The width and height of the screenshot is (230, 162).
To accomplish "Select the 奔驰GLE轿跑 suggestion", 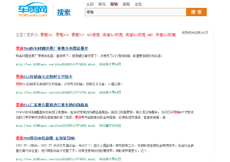I will 166,35.
